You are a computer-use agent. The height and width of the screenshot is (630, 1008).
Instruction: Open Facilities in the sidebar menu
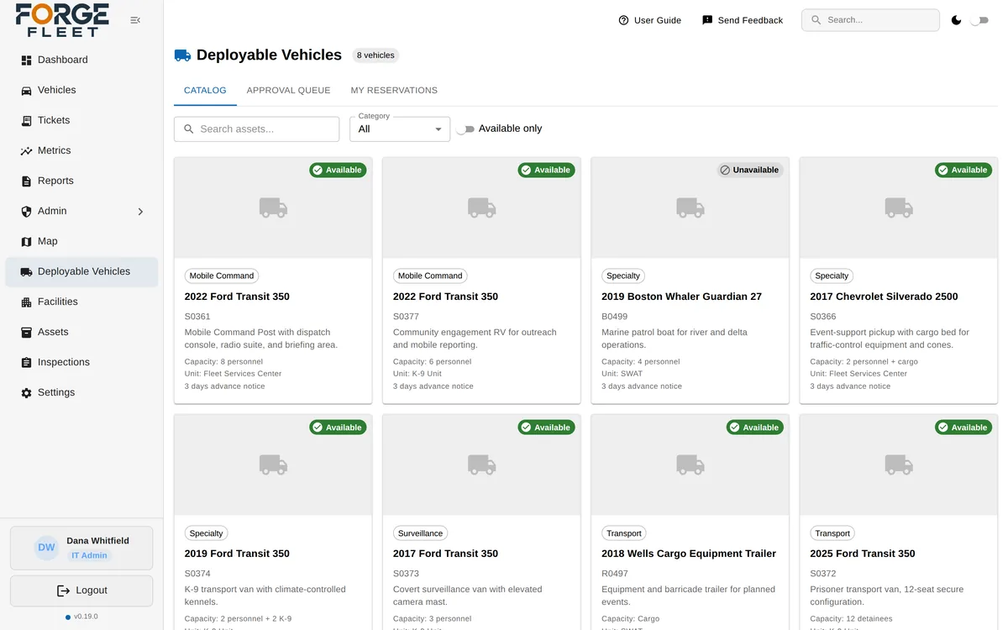coord(81,302)
